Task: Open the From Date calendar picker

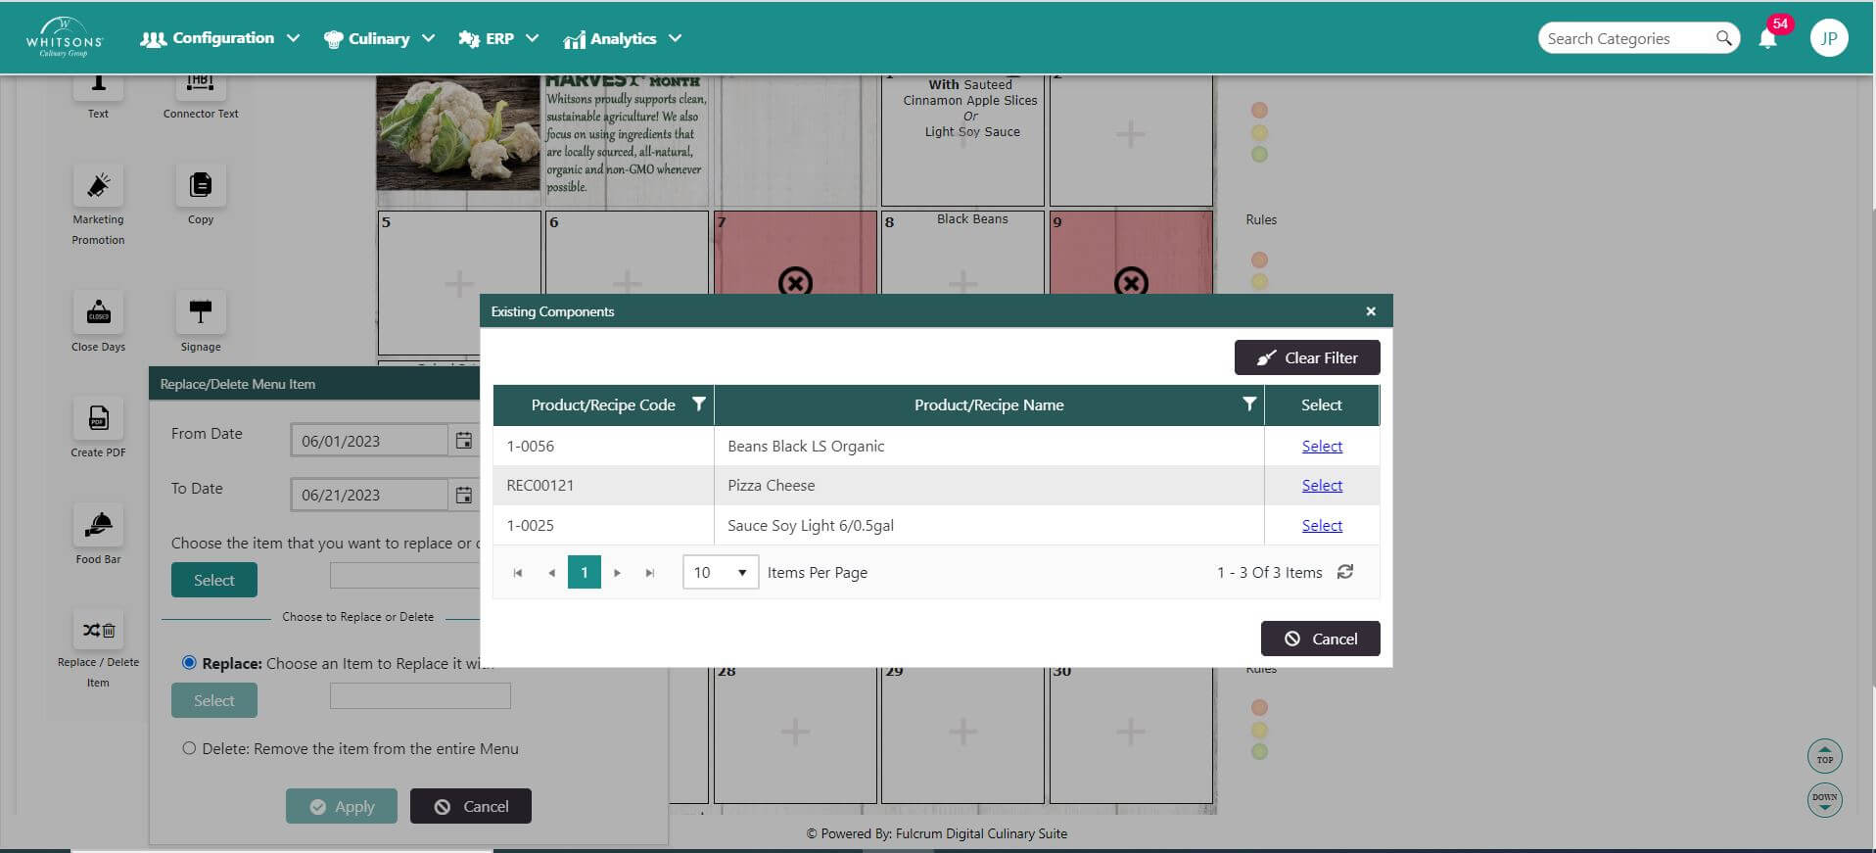Action: click(463, 441)
